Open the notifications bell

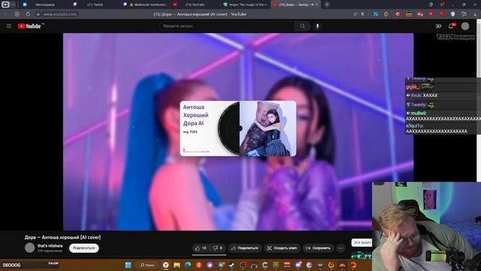pos(451,26)
